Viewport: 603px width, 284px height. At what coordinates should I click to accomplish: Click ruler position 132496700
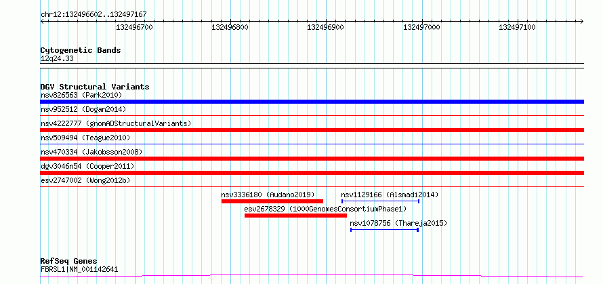point(134,27)
